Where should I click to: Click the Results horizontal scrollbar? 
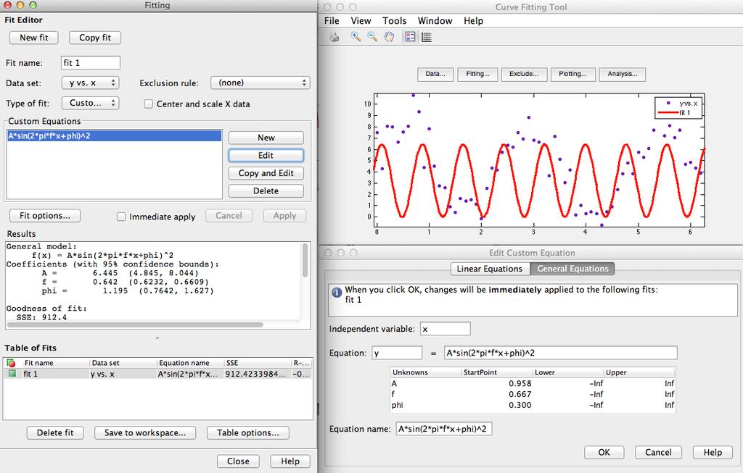pyautogui.click(x=135, y=325)
